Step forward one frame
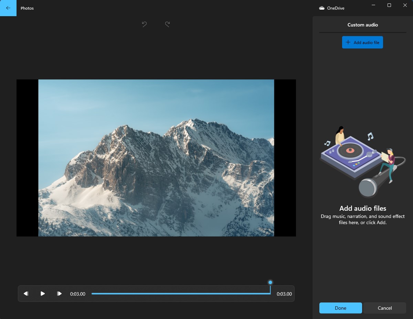This screenshot has width=413, height=319. coord(59,294)
